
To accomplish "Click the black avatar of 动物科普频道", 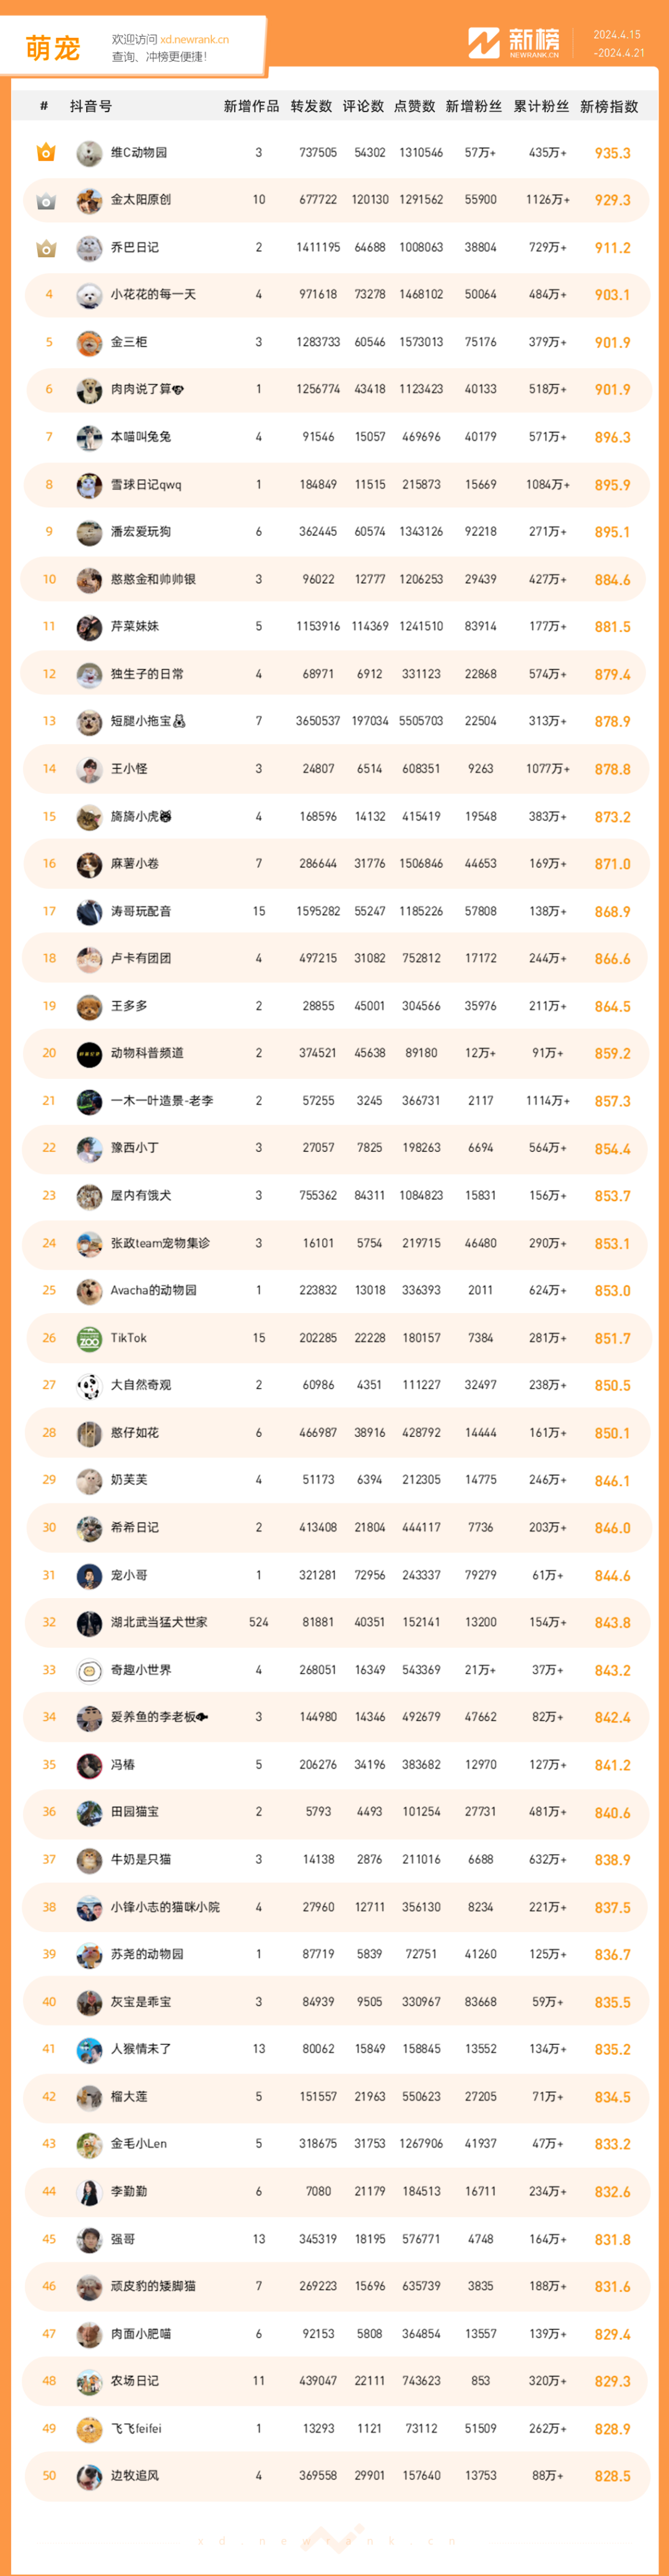I will click(x=89, y=1054).
